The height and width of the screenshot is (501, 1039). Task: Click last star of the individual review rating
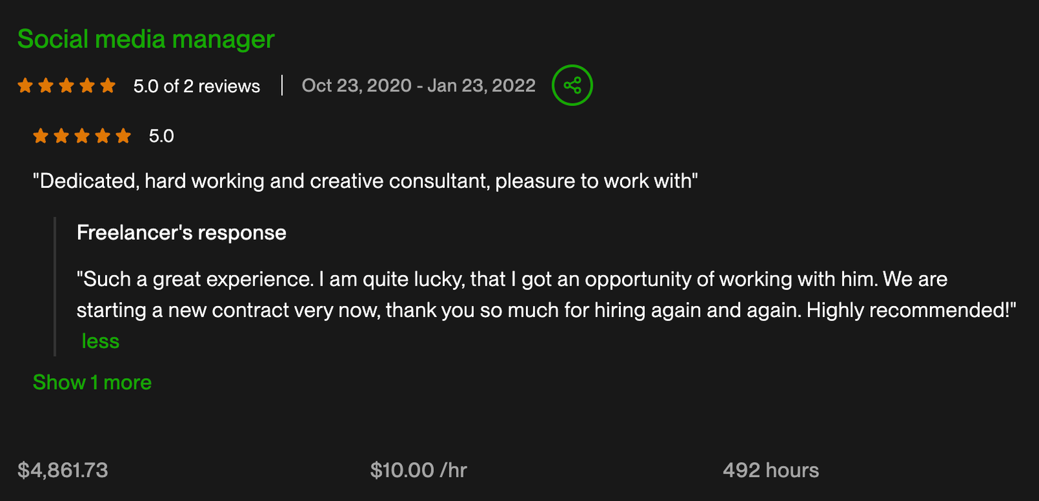123,136
